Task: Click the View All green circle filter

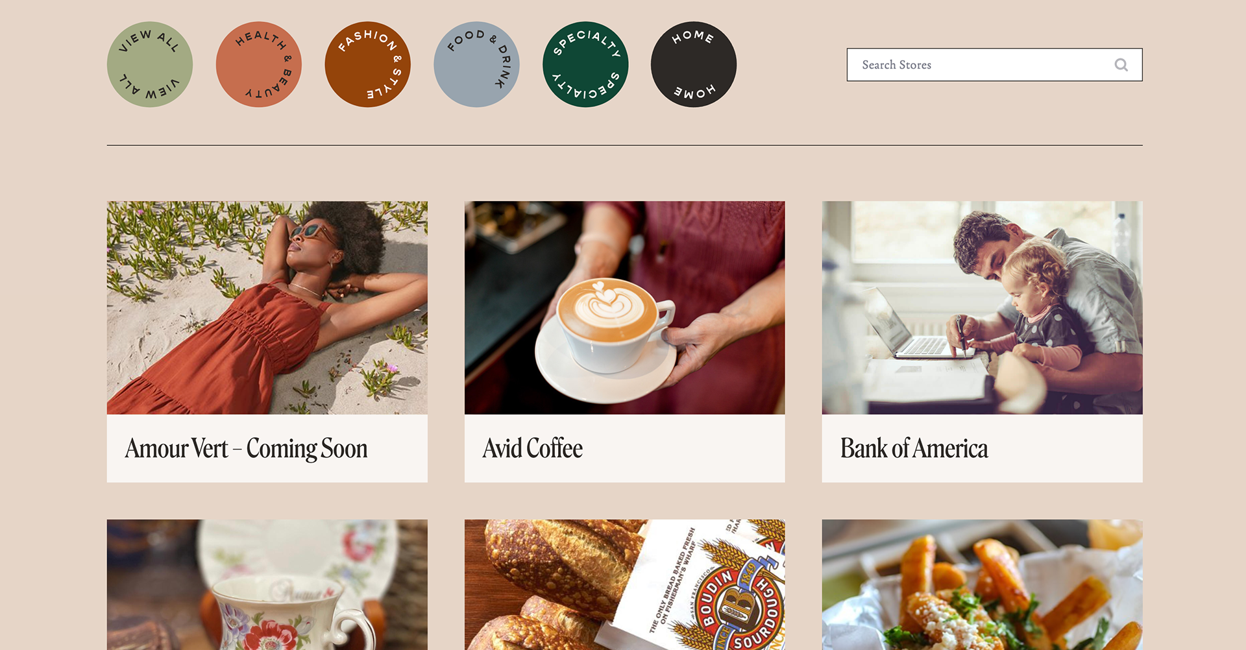Action: point(150,64)
